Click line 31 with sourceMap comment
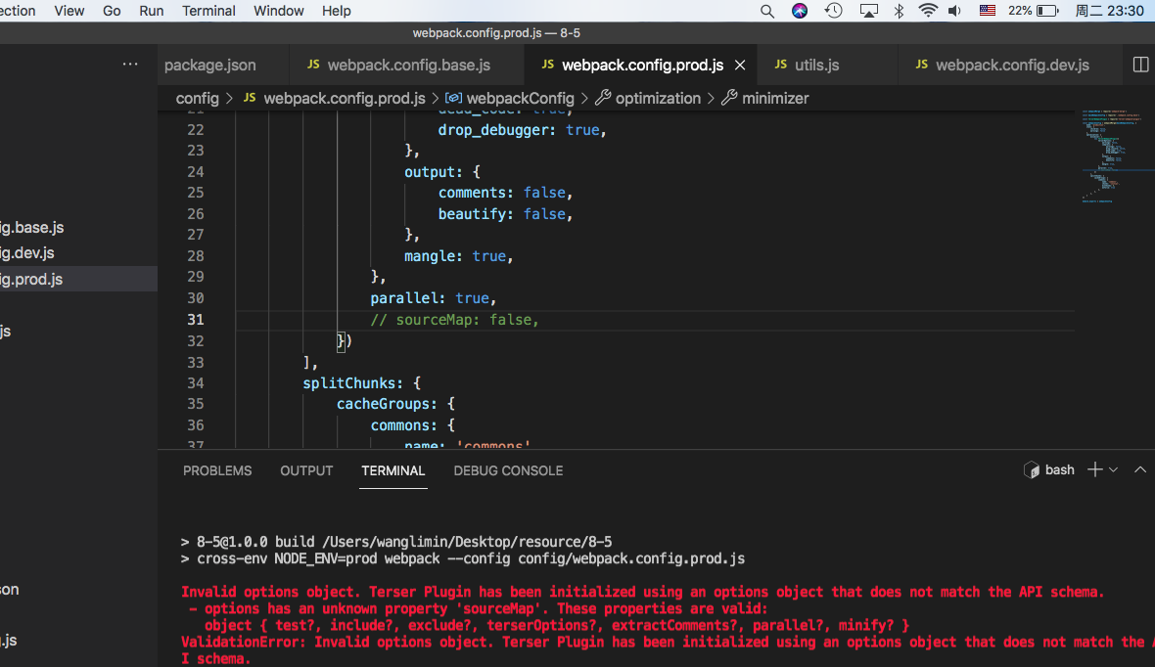This screenshot has height=667, width=1155. (454, 320)
